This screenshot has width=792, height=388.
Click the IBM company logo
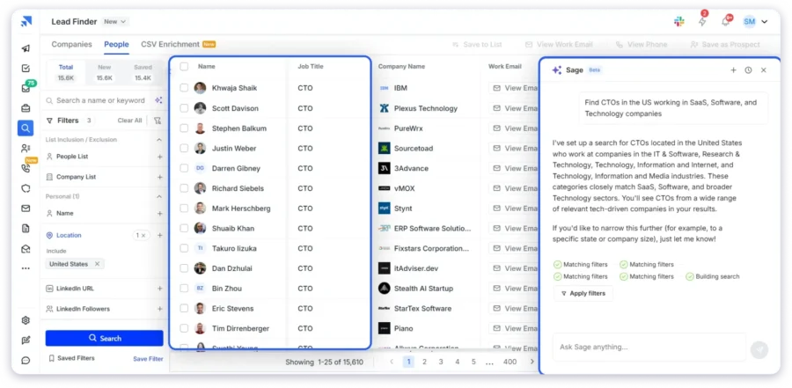tap(384, 88)
